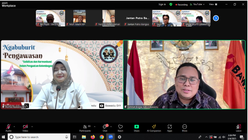Switch to Zoom taskbar icon

tap(111, 137)
